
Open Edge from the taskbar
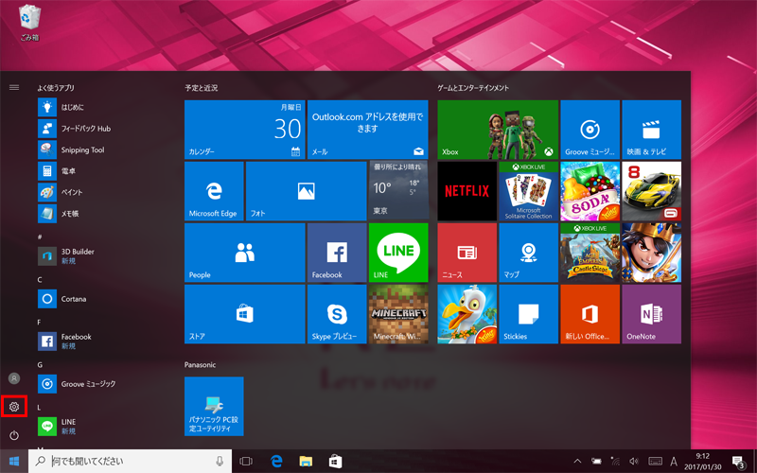(276, 462)
